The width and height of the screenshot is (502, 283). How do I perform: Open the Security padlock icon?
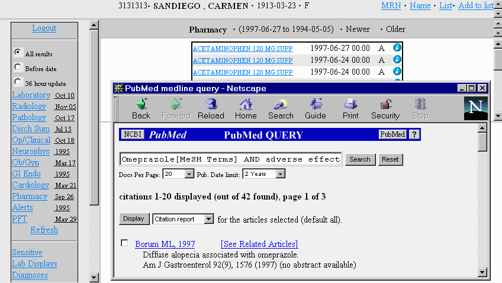pos(385,108)
